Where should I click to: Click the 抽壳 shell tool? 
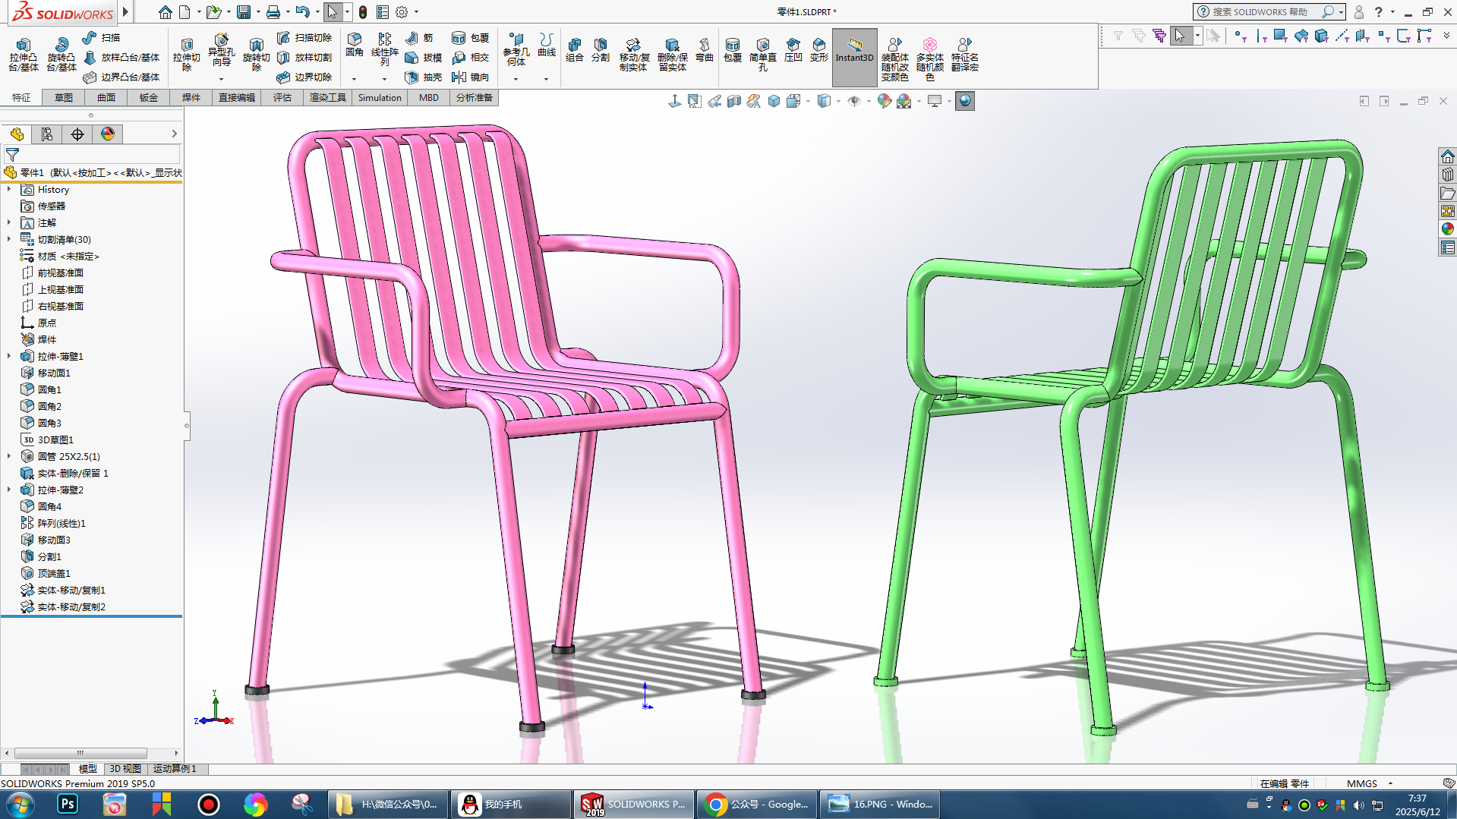(423, 77)
